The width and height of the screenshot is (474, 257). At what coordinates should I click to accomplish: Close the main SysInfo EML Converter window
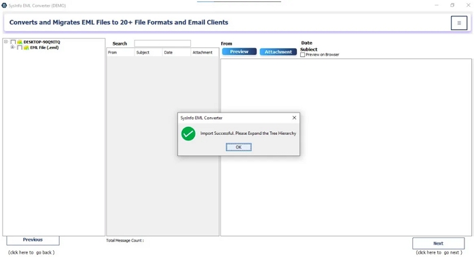point(468,5)
